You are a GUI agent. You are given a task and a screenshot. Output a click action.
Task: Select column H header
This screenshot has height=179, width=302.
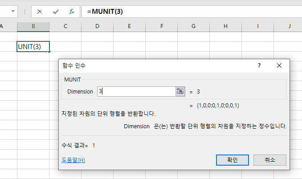[x=225, y=26]
